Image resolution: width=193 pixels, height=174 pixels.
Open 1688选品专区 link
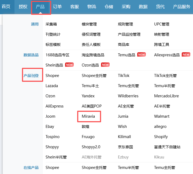point(57,55)
